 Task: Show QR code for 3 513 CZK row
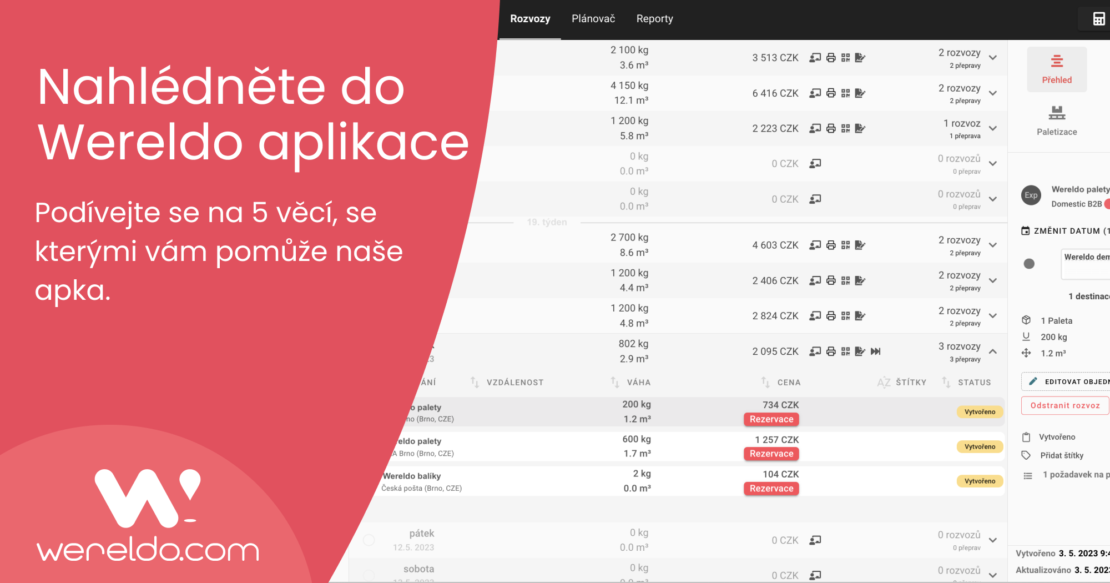click(845, 58)
